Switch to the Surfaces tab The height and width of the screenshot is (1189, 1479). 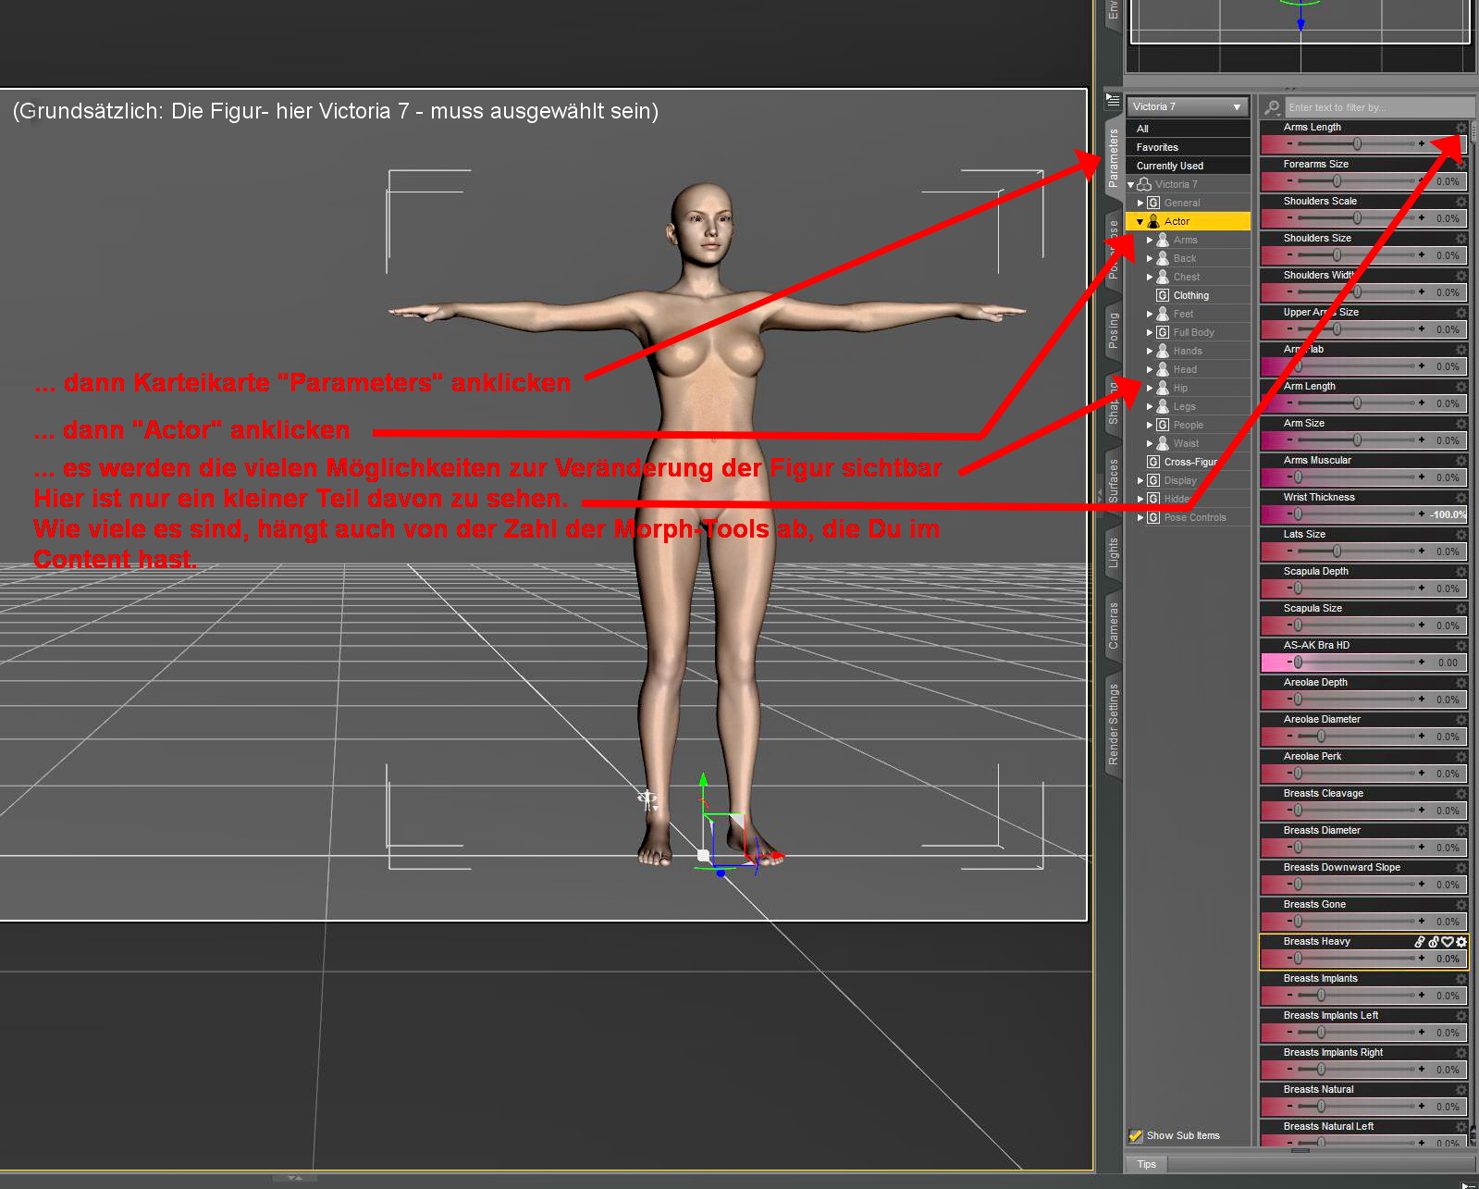(1114, 480)
